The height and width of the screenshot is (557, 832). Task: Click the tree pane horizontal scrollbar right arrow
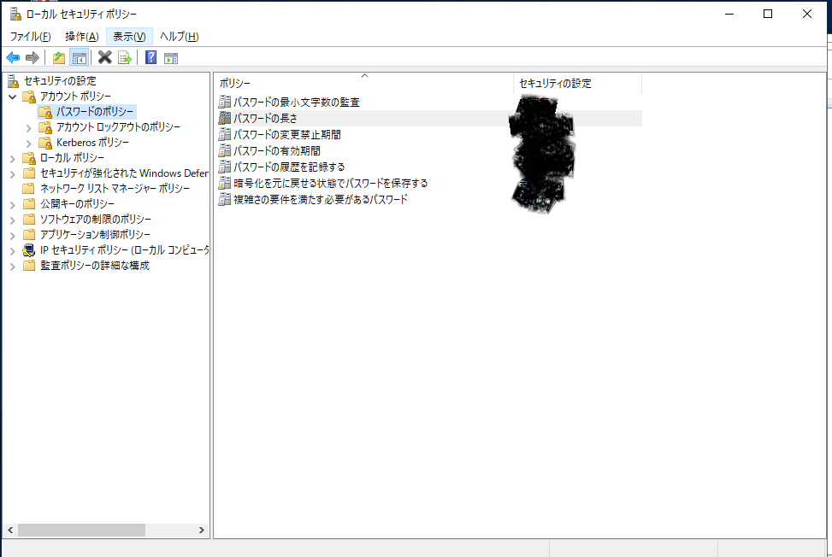coord(202,530)
